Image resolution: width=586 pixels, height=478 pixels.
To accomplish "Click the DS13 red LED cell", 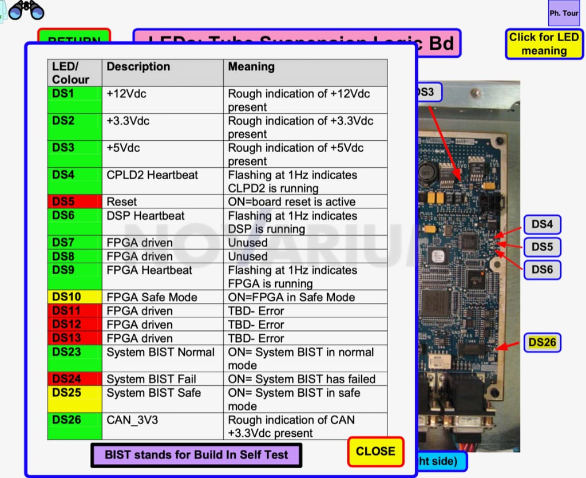I will (x=75, y=338).
